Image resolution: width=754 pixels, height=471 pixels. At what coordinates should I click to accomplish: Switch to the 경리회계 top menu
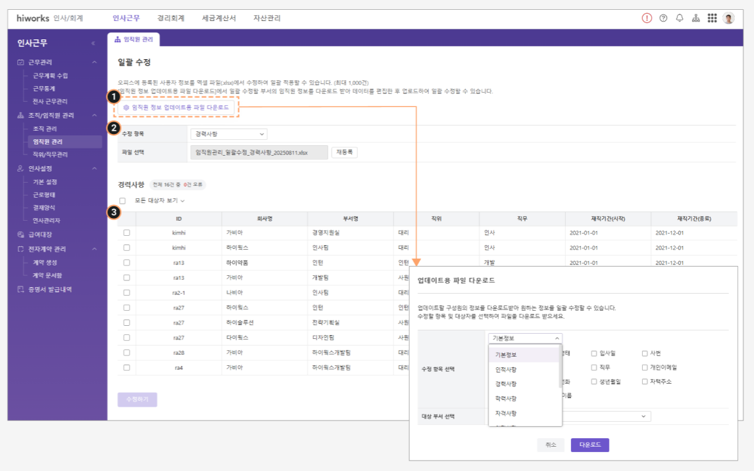tap(170, 18)
